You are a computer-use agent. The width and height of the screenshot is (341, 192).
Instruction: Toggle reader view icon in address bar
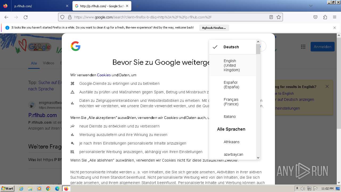coord(271,17)
